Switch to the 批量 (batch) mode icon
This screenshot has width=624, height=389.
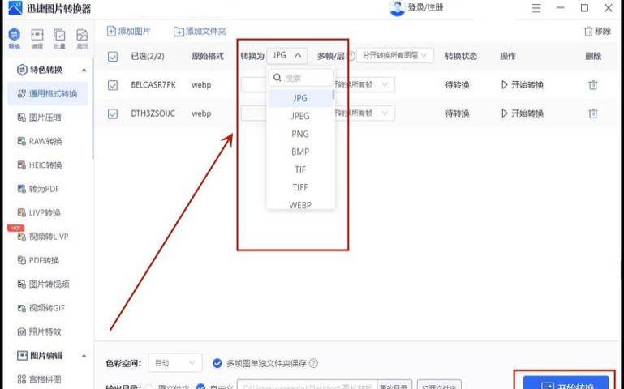click(59, 36)
